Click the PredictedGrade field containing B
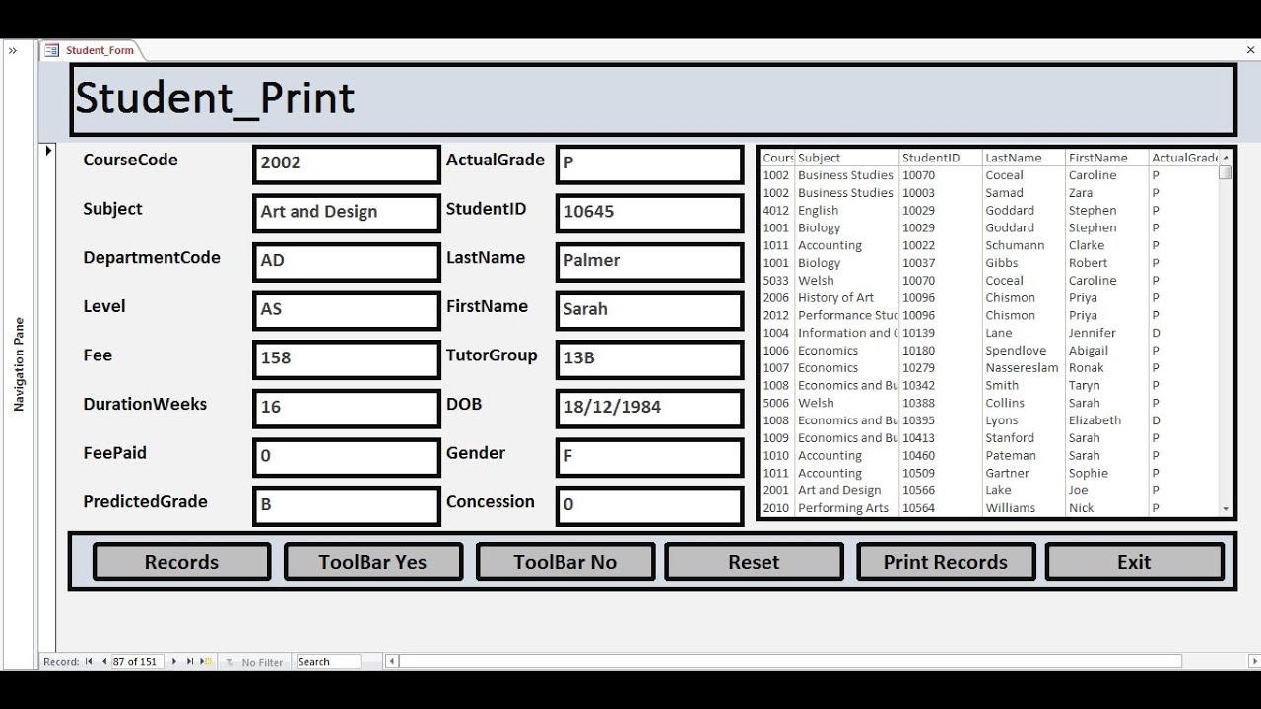 point(346,506)
